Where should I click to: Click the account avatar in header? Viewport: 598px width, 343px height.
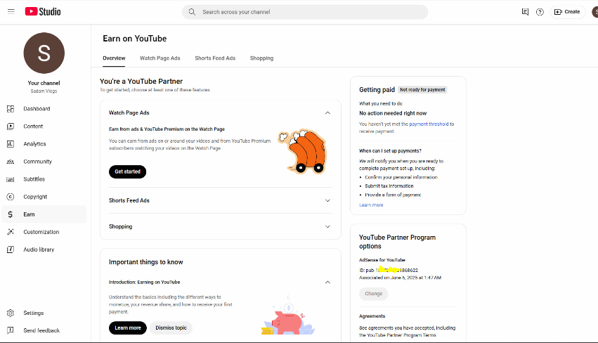[595, 12]
